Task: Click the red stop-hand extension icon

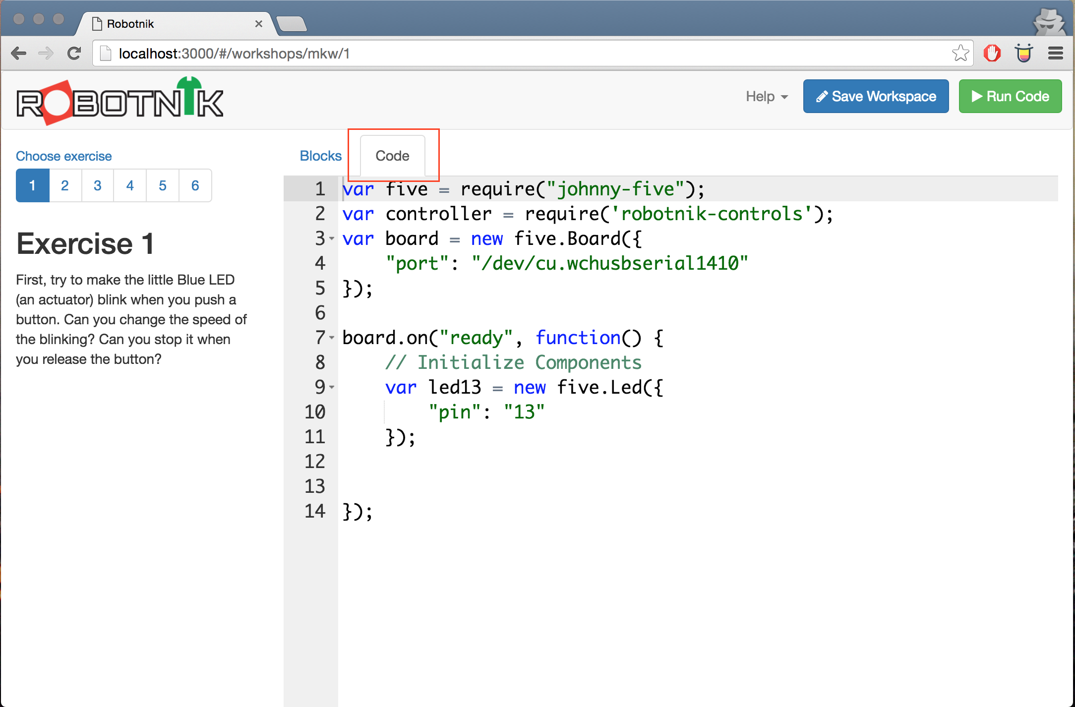Action: 992,53
